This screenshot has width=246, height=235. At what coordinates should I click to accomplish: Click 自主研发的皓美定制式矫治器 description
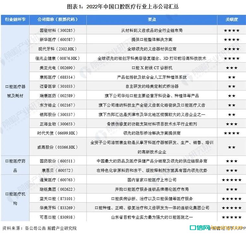click(152, 86)
